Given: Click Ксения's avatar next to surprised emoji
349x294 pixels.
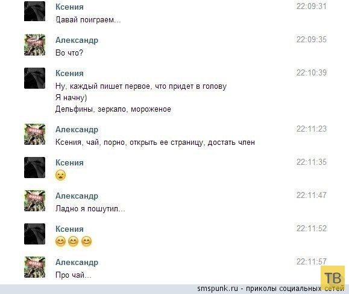Looking at the screenshot, I should 34,167.
